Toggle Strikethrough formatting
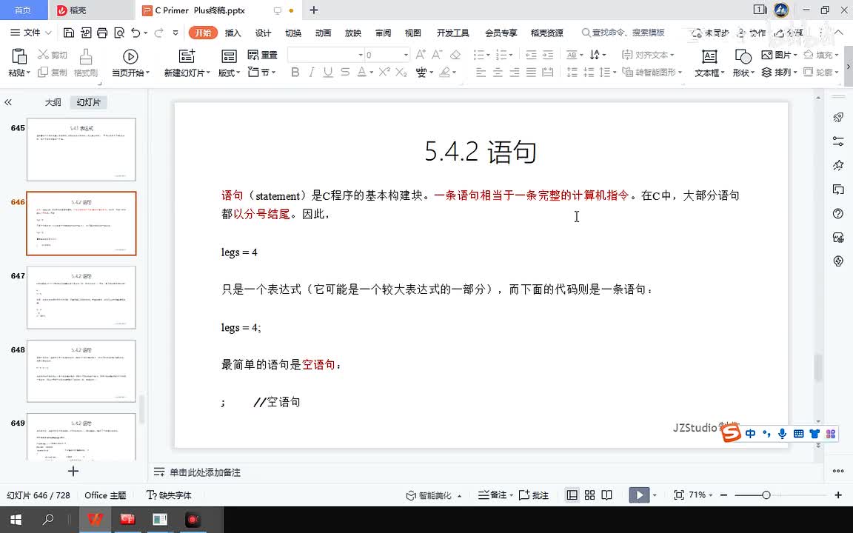Image resolution: width=853 pixels, height=533 pixels. pos(345,72)
